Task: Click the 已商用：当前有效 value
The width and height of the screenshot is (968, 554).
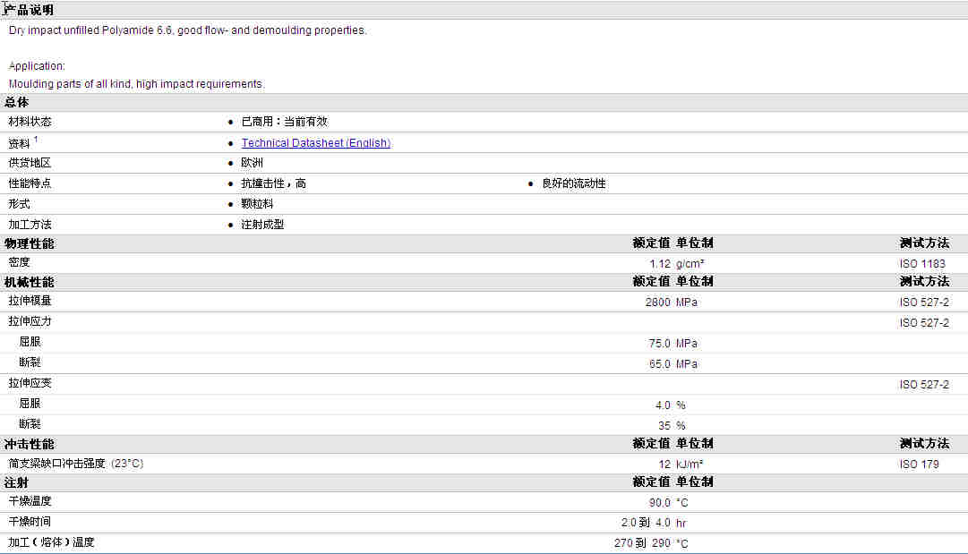Action: (x=284, y=122)
